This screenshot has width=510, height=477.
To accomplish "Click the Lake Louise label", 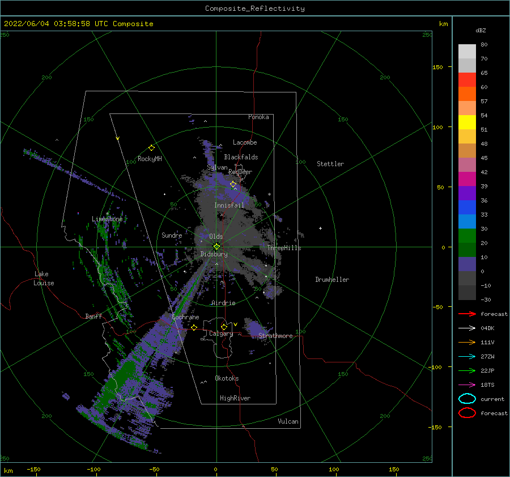I will pyautogui.click(x=44, y=278).
